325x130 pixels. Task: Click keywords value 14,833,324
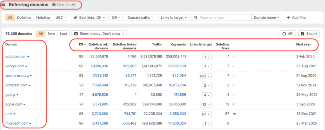pyautogui.click(x=177, y=123)
